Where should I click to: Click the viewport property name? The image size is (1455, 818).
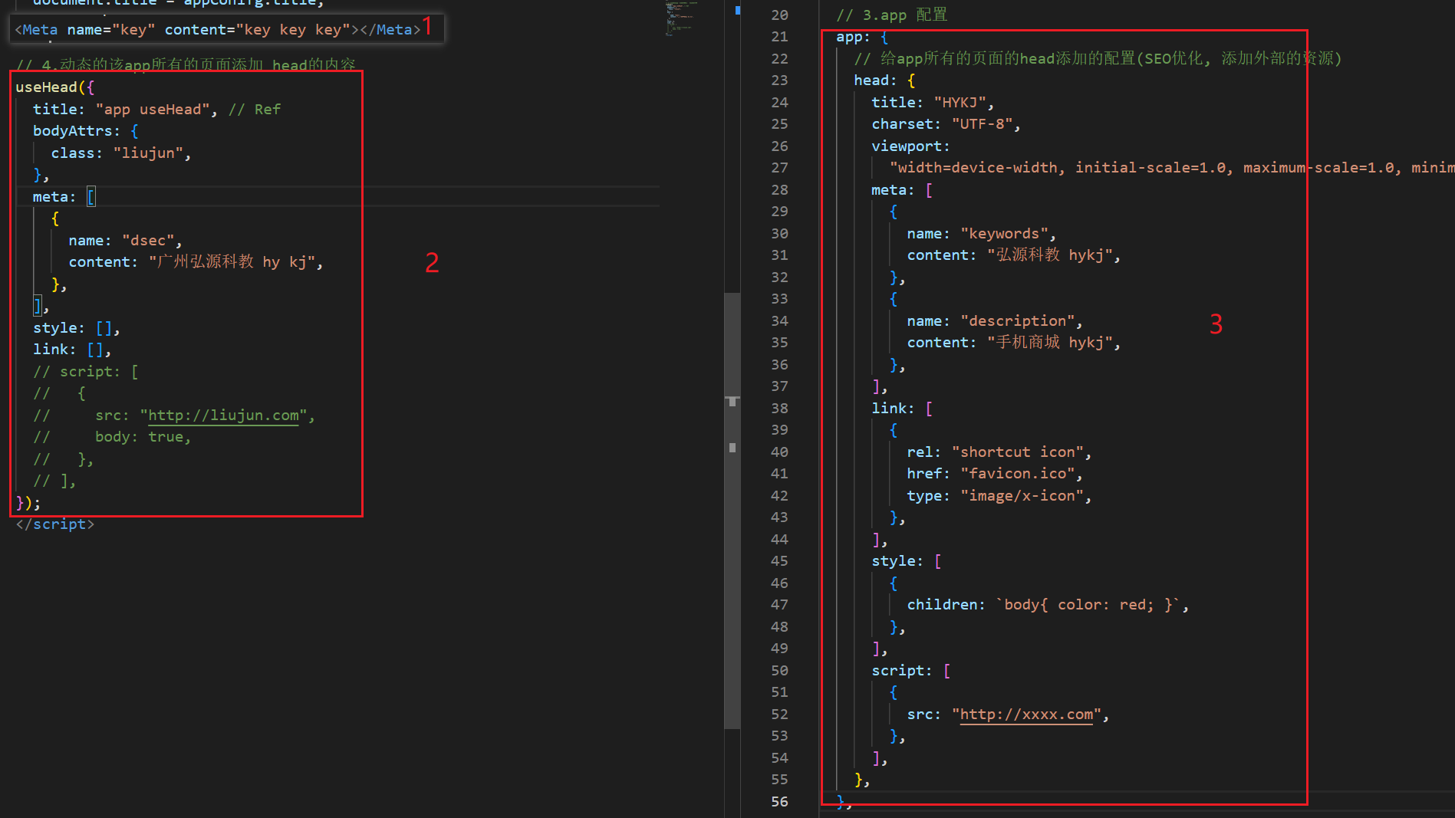(906, 146)
